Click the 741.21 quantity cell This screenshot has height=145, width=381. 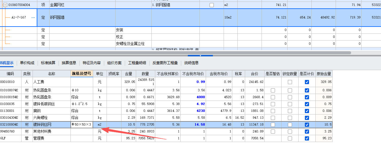[274, 5]
